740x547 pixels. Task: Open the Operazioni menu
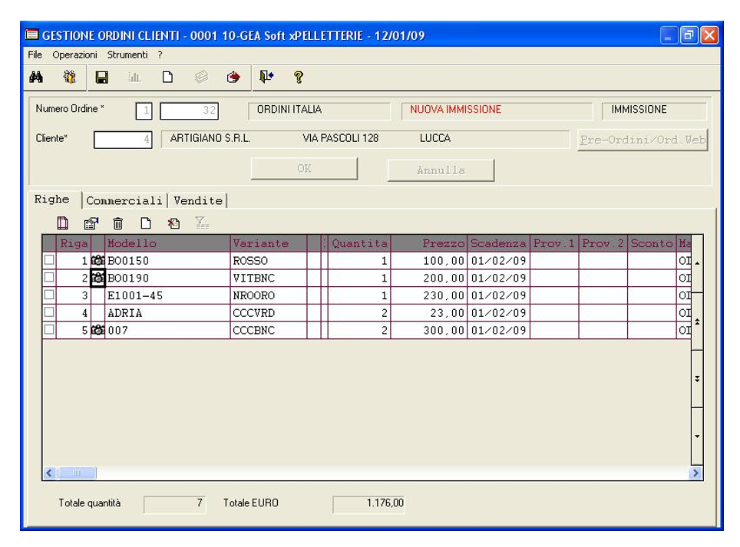[x=74, y=55]
